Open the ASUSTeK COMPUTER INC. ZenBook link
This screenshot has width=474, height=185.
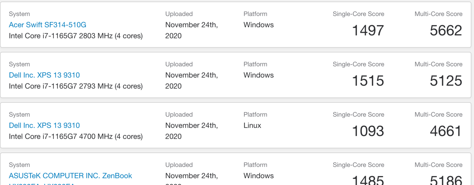click(71, 176)
